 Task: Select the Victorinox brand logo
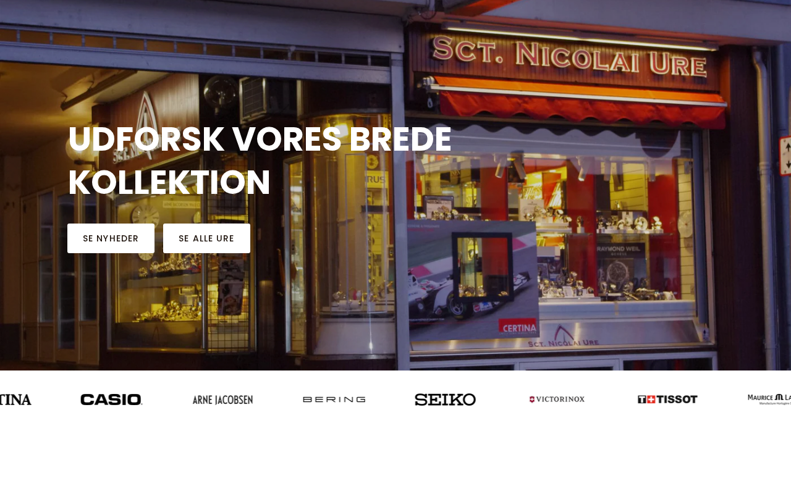pyautogui.click(x=557, y=400)
